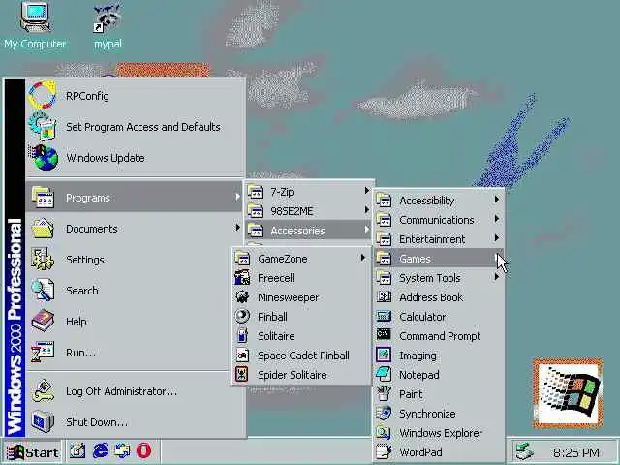Select Log Off Administrator entry

[135, 390]
